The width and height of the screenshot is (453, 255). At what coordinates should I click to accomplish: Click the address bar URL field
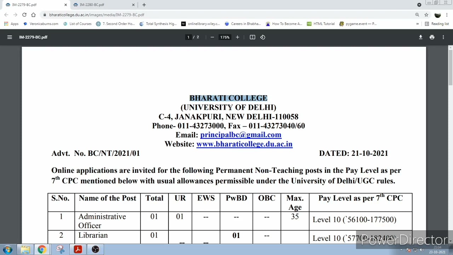point(226,15)
